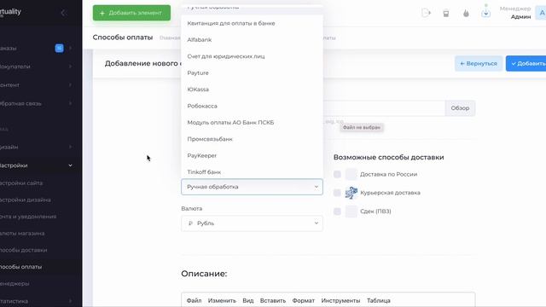Select Счет для юридических лиц option
This screenshot has width=546, height=307.
coord(252,56)
